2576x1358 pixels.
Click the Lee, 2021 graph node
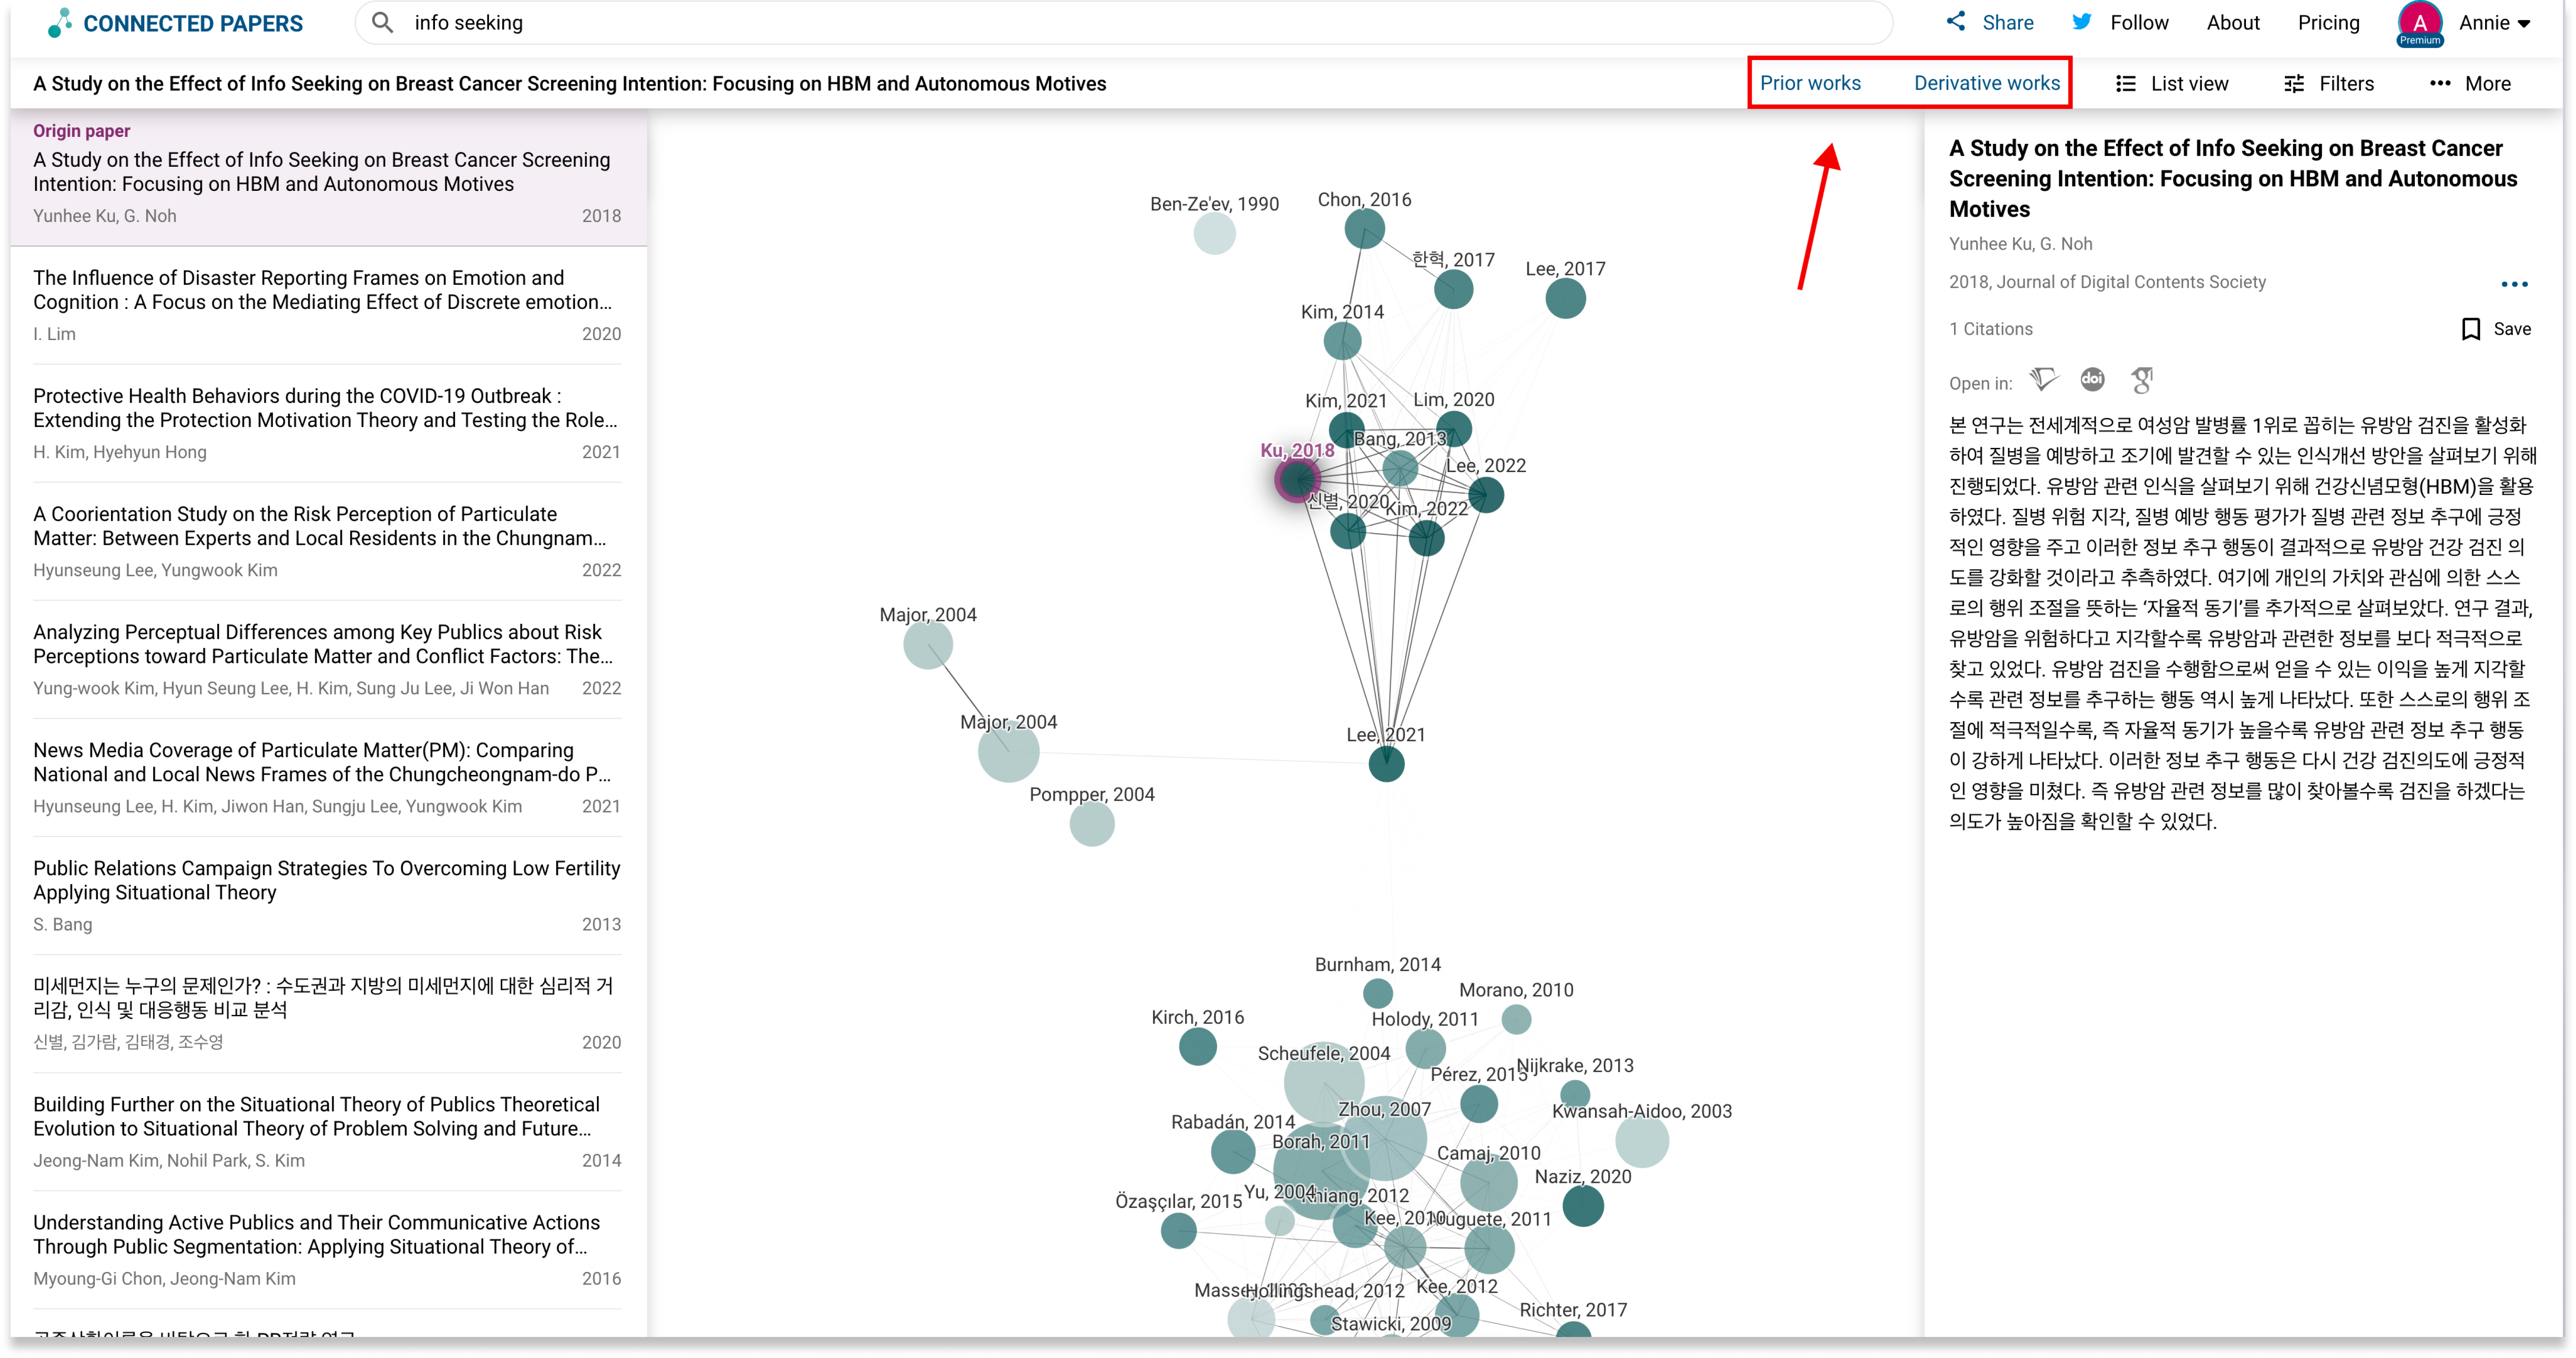click(x=1386, y=764)
